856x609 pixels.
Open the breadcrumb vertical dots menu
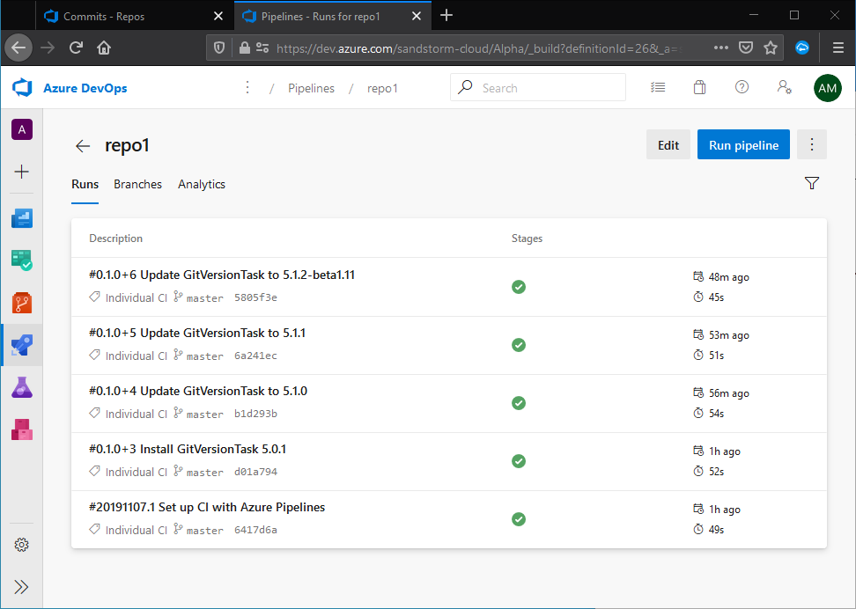(x=247, y=87)
